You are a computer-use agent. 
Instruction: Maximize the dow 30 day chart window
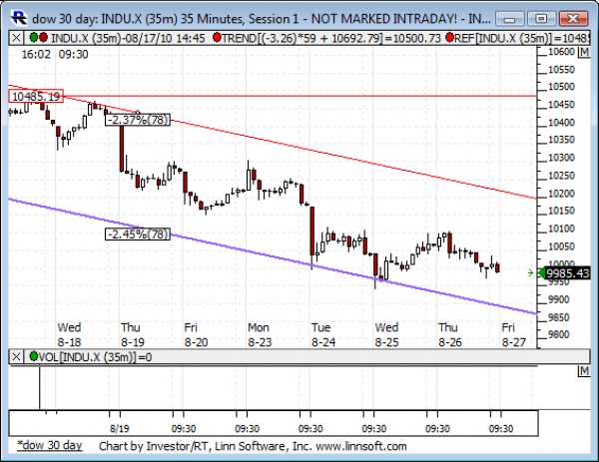[541, 18]
